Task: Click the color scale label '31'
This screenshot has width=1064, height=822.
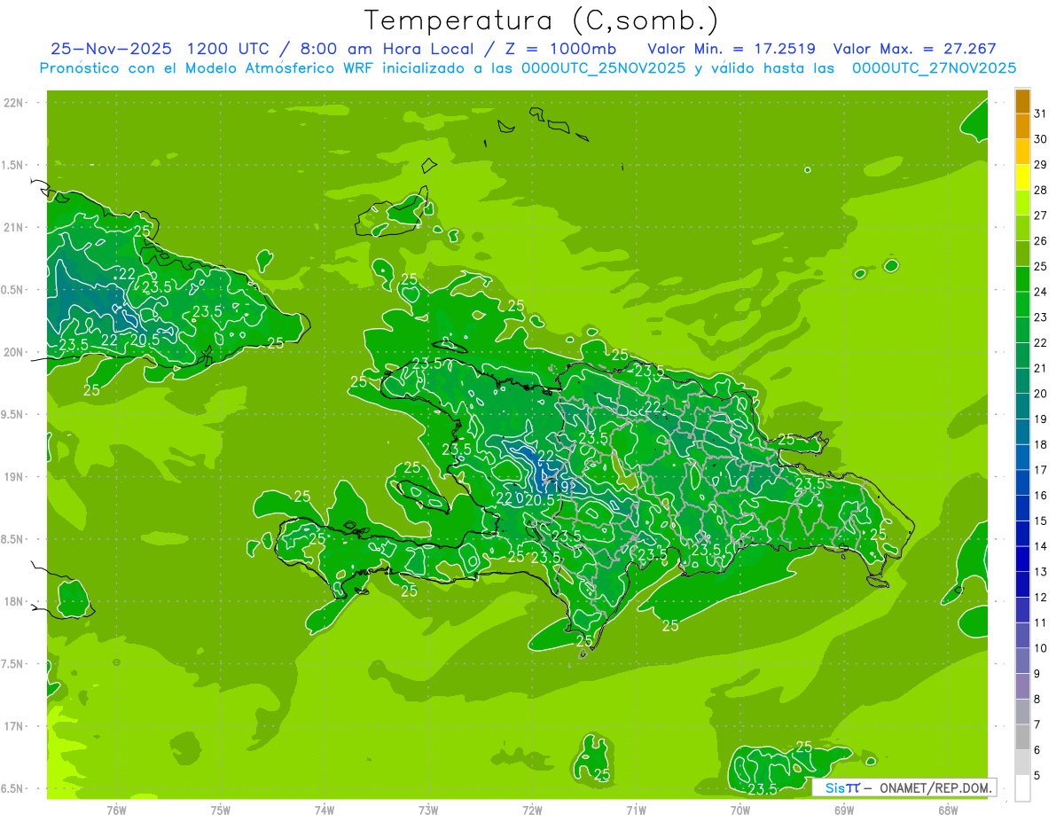Action: [x=1041, y=114]
